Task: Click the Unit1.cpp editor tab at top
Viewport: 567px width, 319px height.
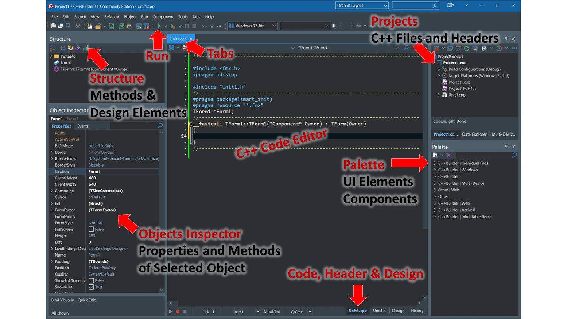Action: [x=181, y=39]
